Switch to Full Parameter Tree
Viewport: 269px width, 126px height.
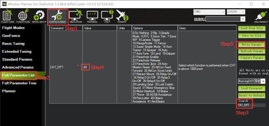19,83
